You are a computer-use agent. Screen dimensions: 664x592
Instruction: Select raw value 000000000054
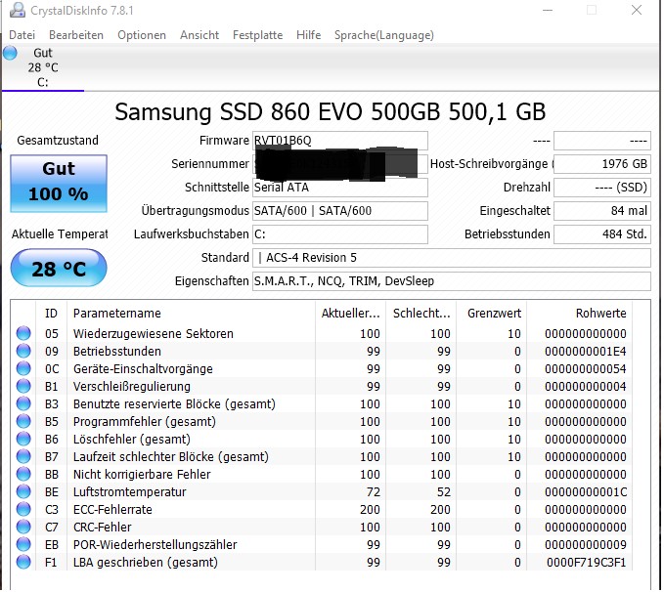pos(585,368)
